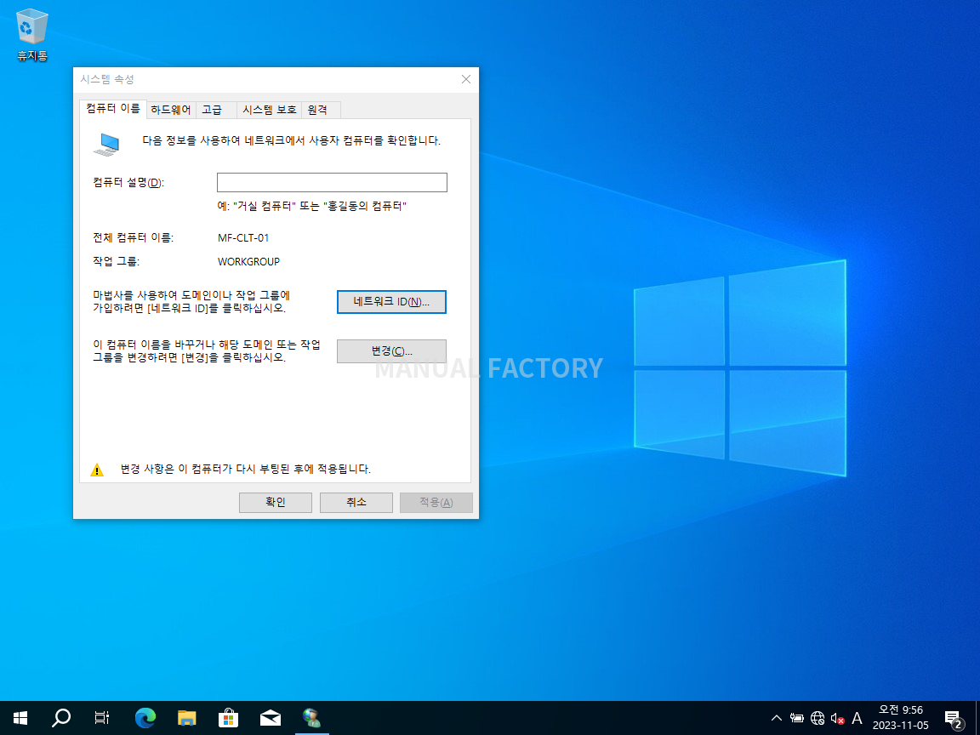Select the 컴퓨터 이름 tab

pyautogui.click(x=113, y=109)
